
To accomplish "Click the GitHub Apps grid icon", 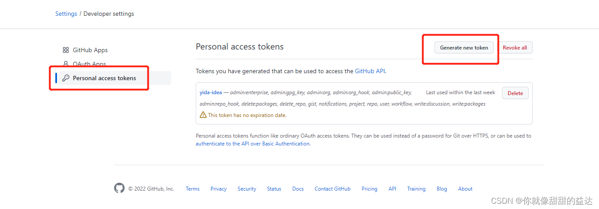I will pyautogui.click(x=66, y=50).
